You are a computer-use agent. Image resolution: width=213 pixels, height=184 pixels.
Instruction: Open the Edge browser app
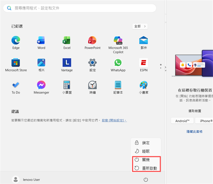point(16,43)
